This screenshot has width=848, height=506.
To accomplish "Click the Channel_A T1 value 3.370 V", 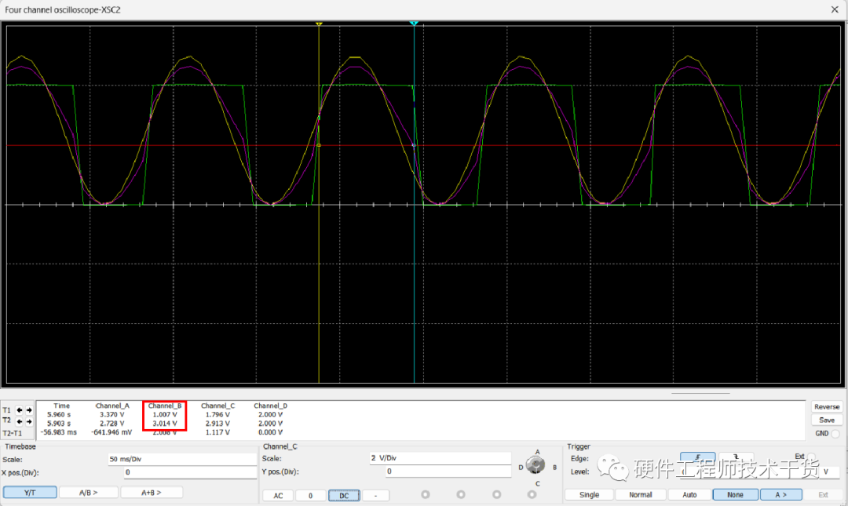I will 112,415.
